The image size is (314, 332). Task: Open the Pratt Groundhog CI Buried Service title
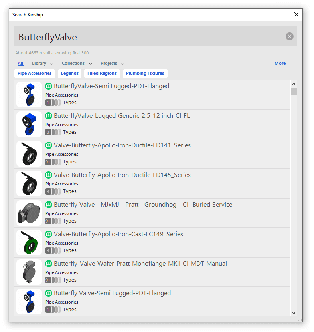pyautogui.click(x=143, y=205)
